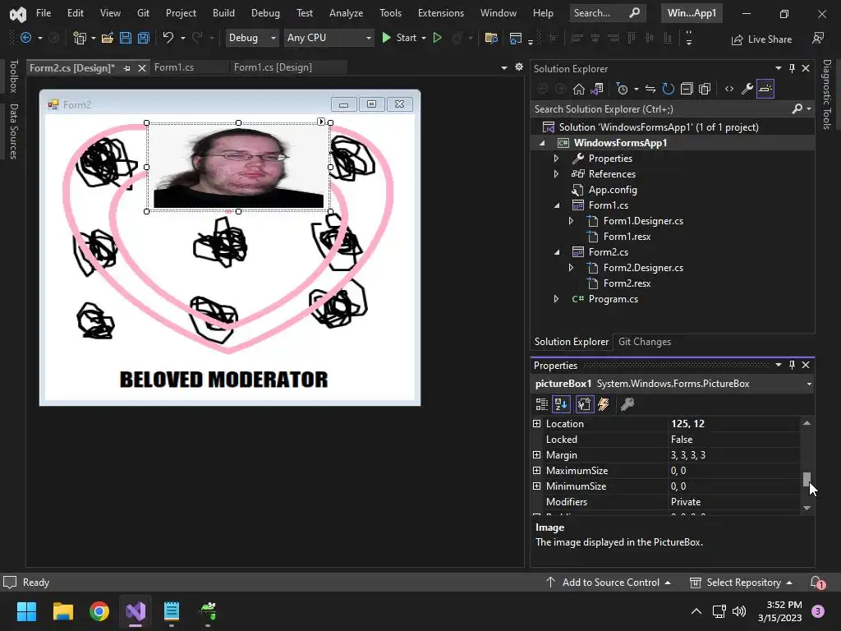Toggle pin on the Form2.cs [Design] tab
841x631 pixels.
click(x=126, y=68)
